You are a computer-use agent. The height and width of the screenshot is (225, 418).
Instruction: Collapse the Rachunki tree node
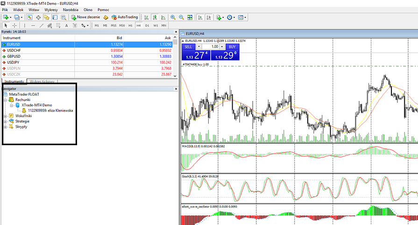5,99
